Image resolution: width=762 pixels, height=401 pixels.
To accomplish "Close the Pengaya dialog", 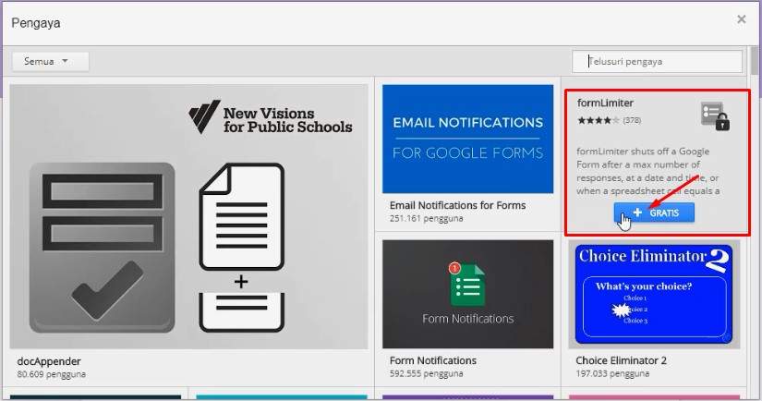I will 741,19.
